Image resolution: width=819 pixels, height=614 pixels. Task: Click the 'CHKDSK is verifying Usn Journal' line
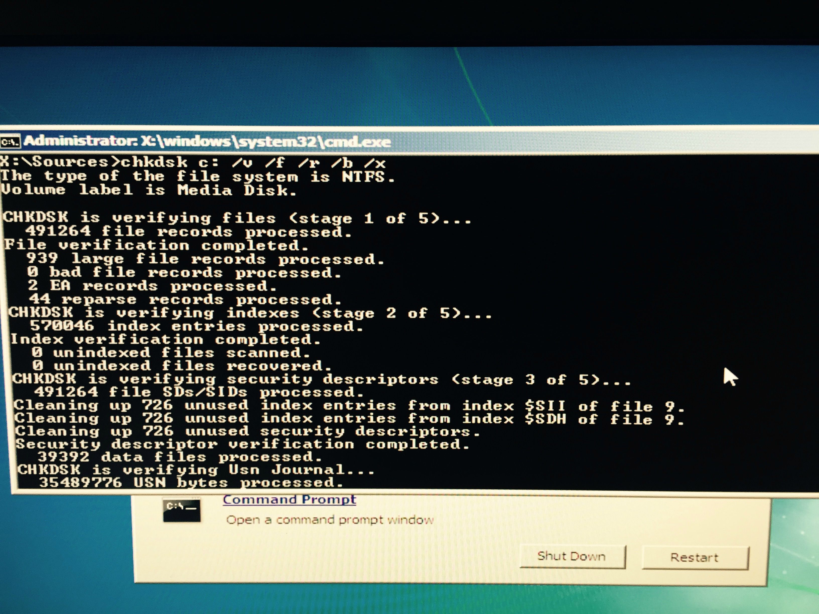click(x=196, y=470)
